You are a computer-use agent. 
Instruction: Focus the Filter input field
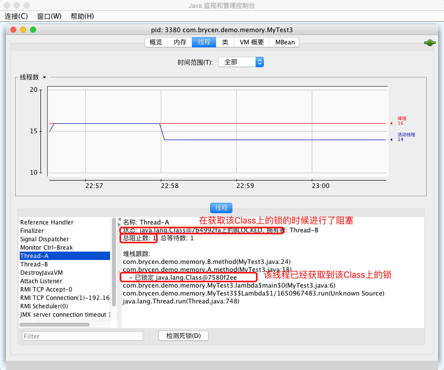click(83, 336)
